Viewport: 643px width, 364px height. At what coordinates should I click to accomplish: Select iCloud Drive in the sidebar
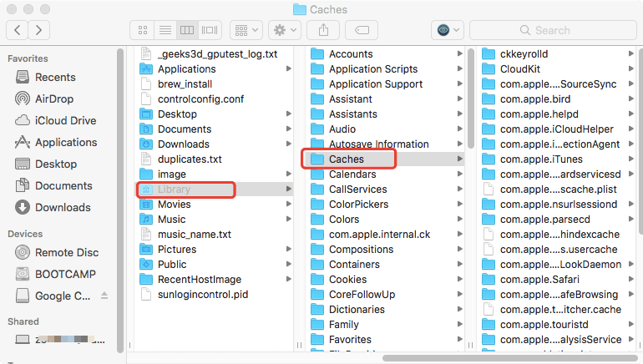point(65,120)
